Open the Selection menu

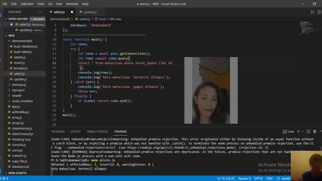tap(27, 4)
